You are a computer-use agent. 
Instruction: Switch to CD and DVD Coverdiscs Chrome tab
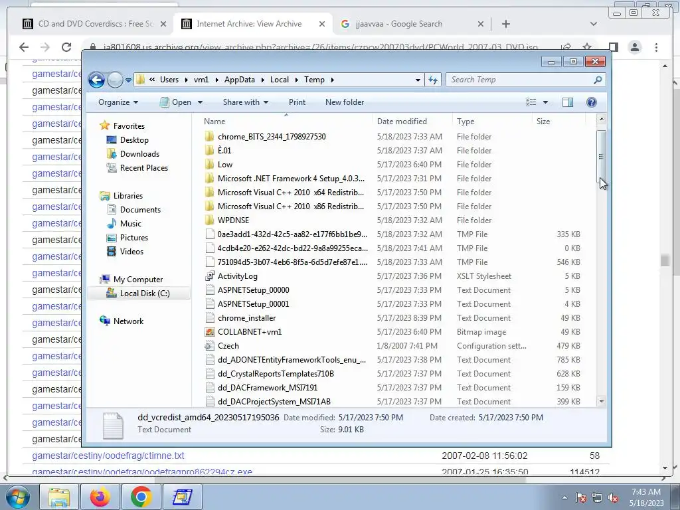point(95,24)
